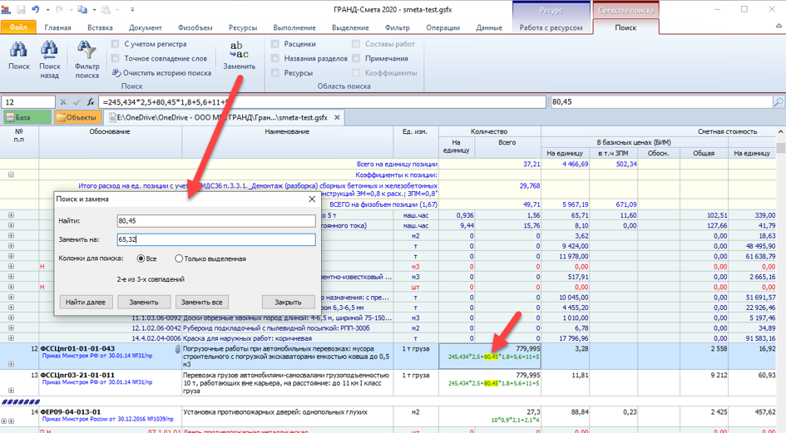Check the Примечания box

click(x=356, y=58)
